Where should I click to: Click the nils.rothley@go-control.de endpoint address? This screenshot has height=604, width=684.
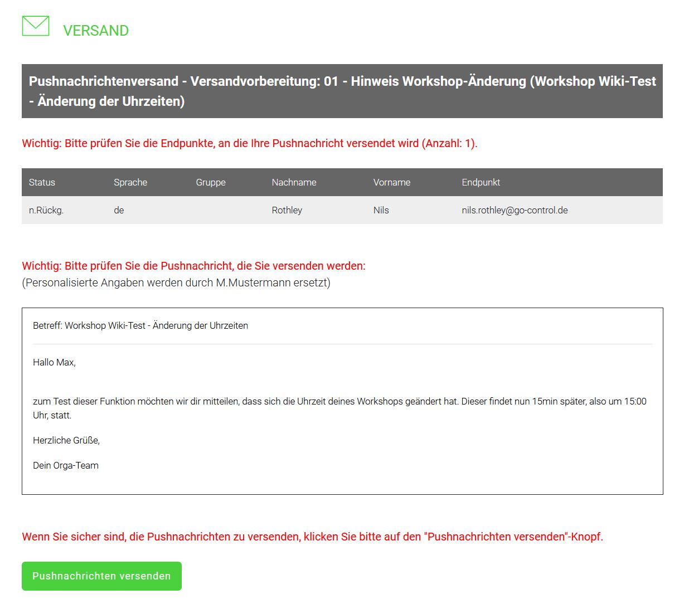pos(515,210)
